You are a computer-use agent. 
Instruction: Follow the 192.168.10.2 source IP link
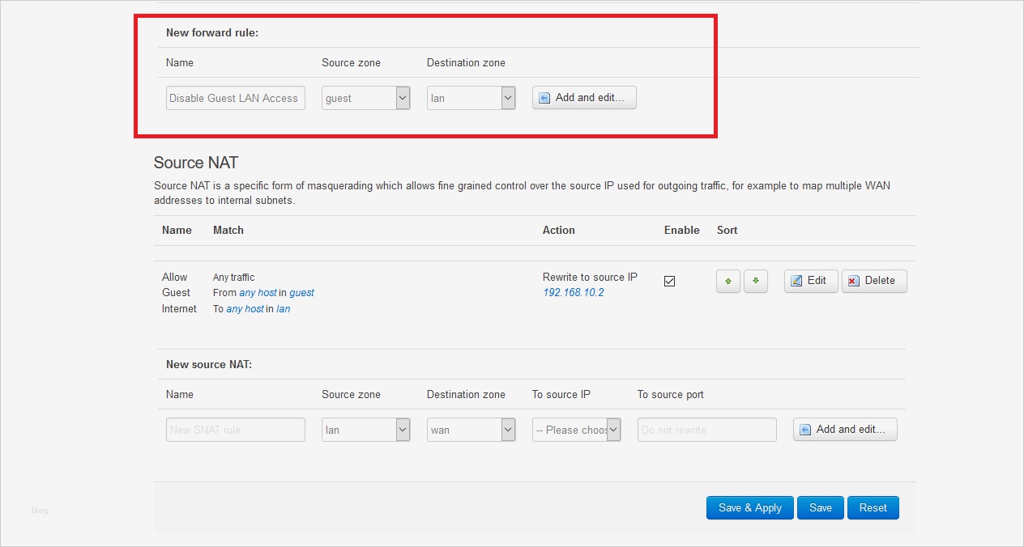point(573,293)
